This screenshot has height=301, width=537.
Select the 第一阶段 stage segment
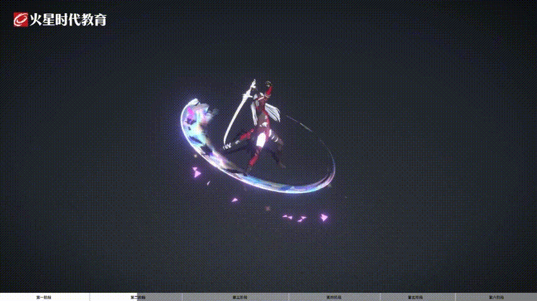click(45, 297)
